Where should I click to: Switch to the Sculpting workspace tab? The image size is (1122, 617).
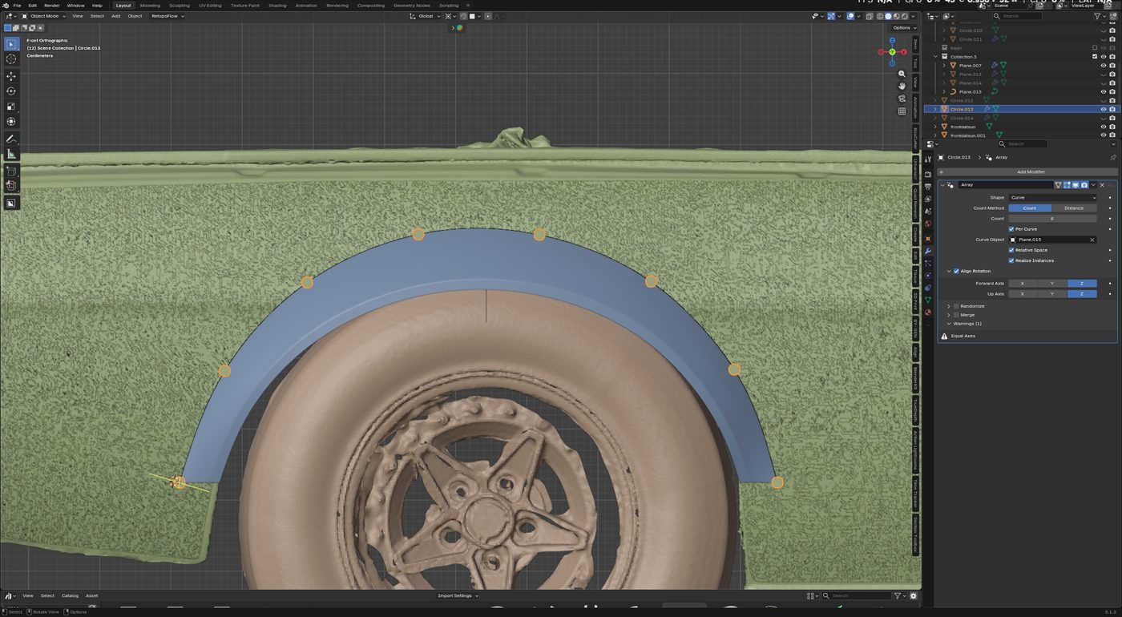coord(180,6)
